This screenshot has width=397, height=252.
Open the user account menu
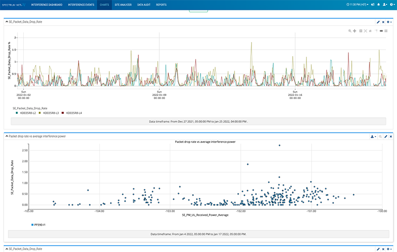tap(385, 4)
